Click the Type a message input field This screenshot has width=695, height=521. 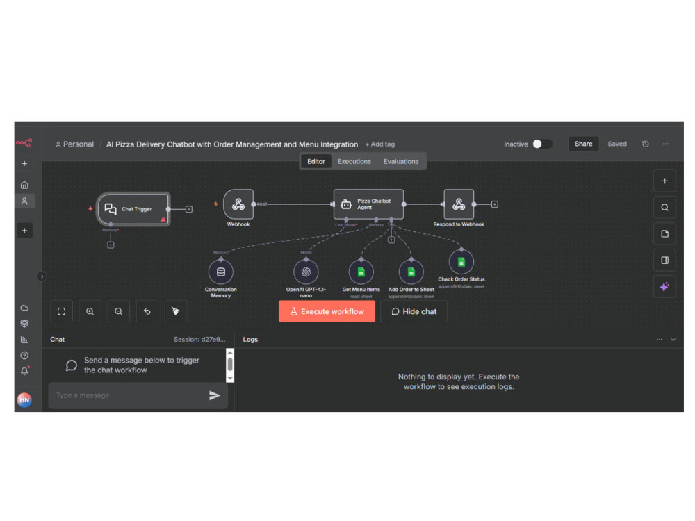pyautogui.click(x=129, y=395)
